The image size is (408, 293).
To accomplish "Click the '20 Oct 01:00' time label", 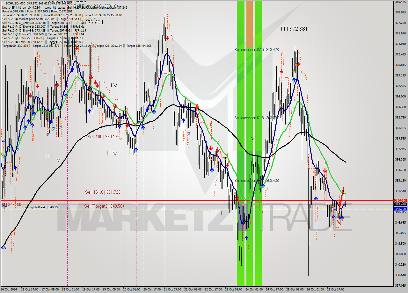I will click(132, 289).
